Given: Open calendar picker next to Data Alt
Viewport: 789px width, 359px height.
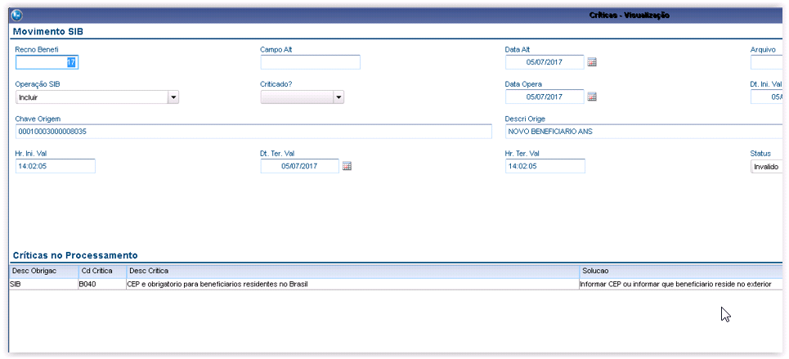Looking at the screenshot, I should pyautogui.click(x=592, y=62).
